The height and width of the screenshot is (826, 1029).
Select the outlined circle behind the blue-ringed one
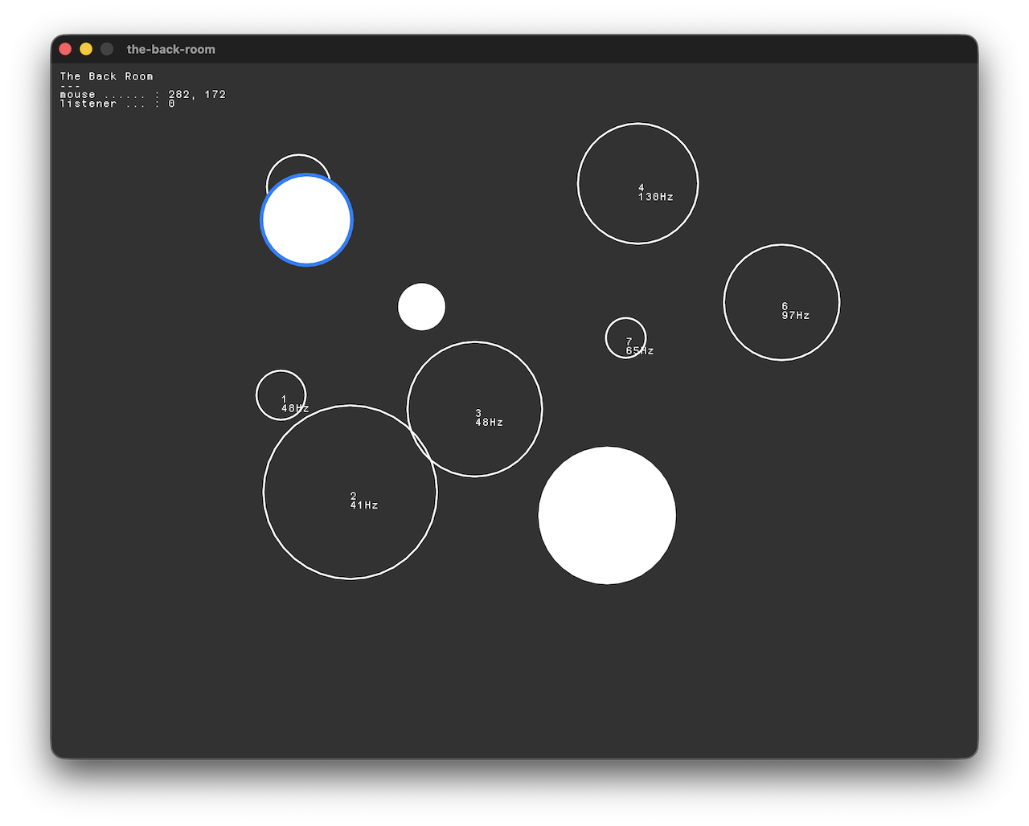tap(298, 164)
